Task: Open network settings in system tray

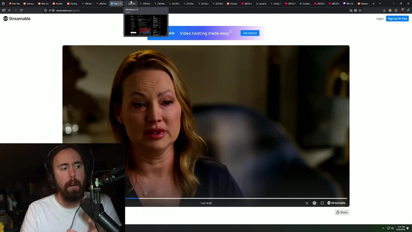Action: coord(388,228)
